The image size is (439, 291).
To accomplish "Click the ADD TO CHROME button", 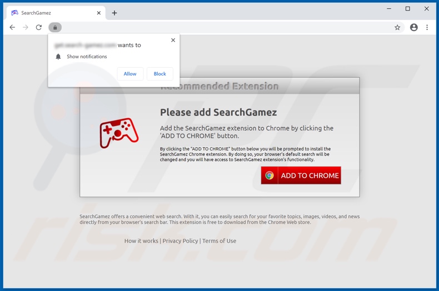I will [301, 175].
